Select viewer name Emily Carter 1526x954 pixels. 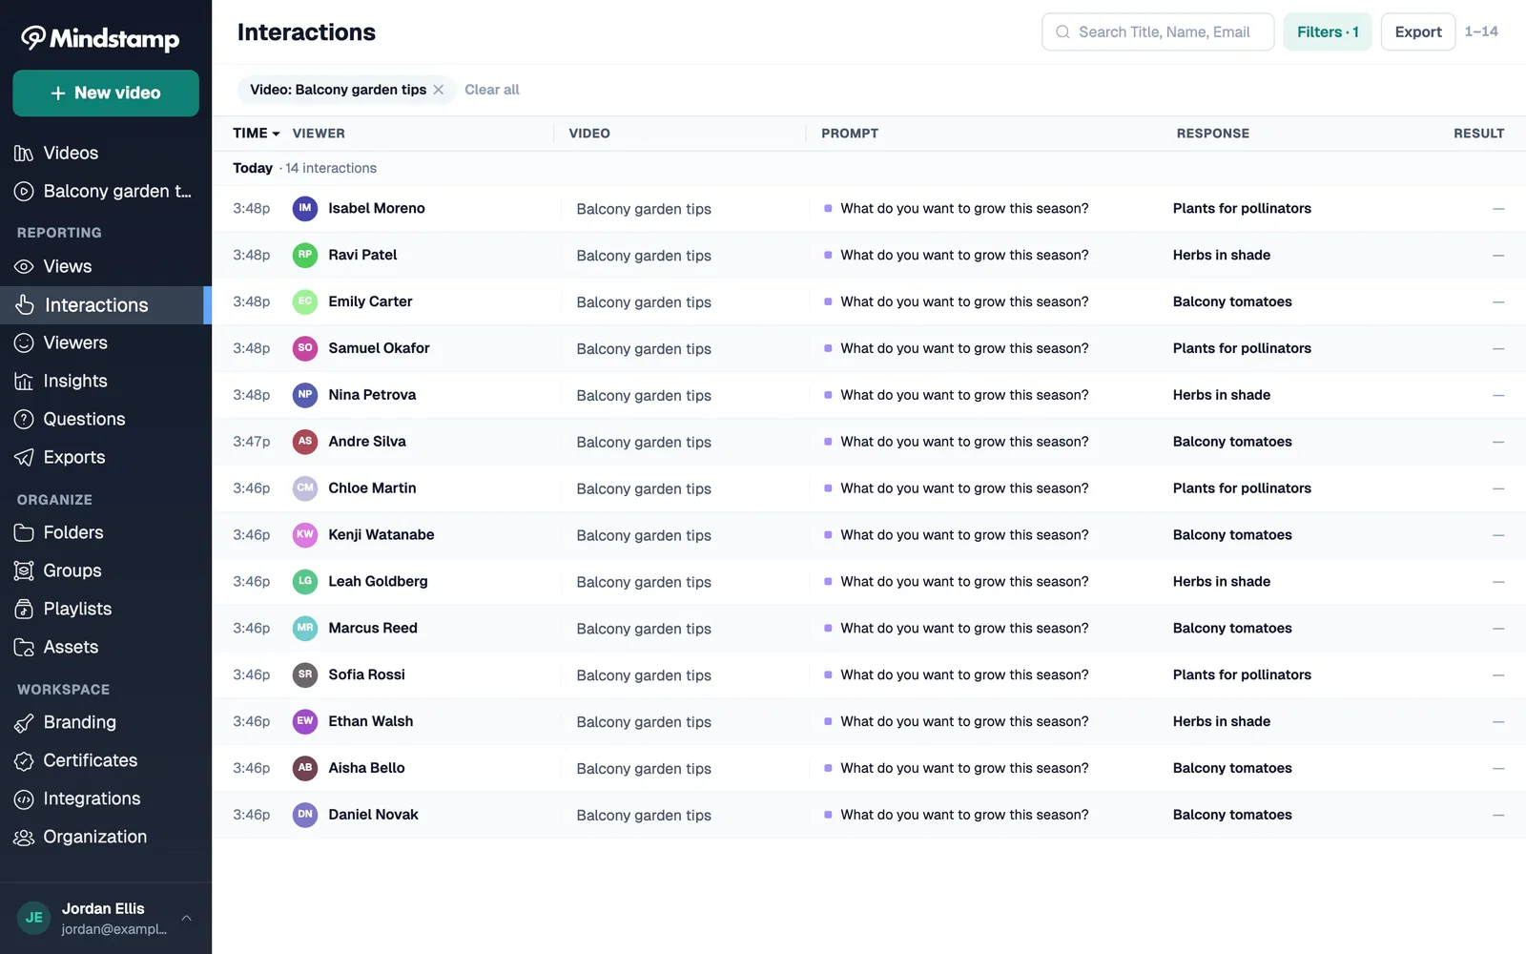[370, 301]
